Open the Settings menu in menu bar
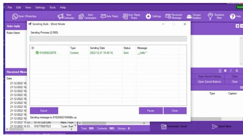 40,8
